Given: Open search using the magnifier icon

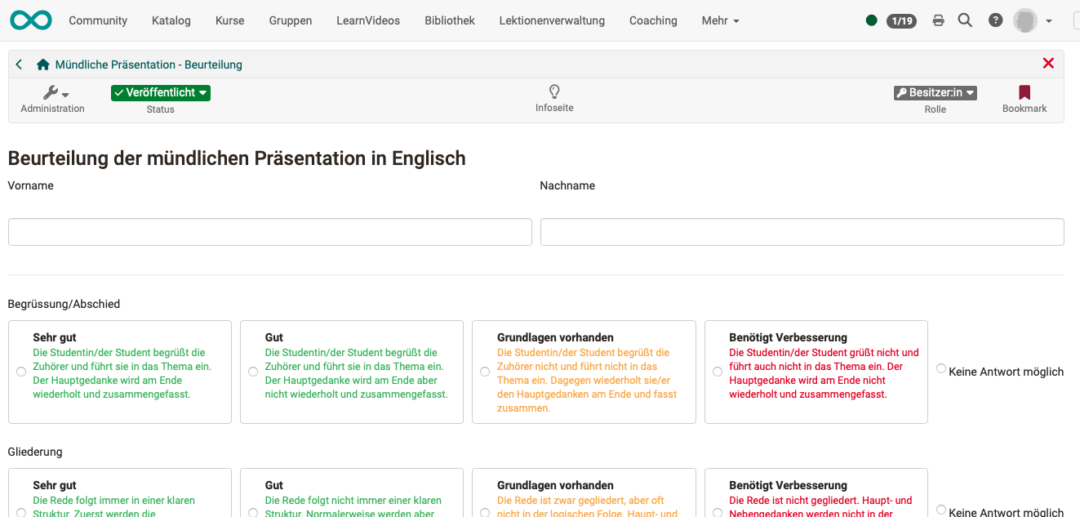Looking at the screenshot, I should click(966, 20).
